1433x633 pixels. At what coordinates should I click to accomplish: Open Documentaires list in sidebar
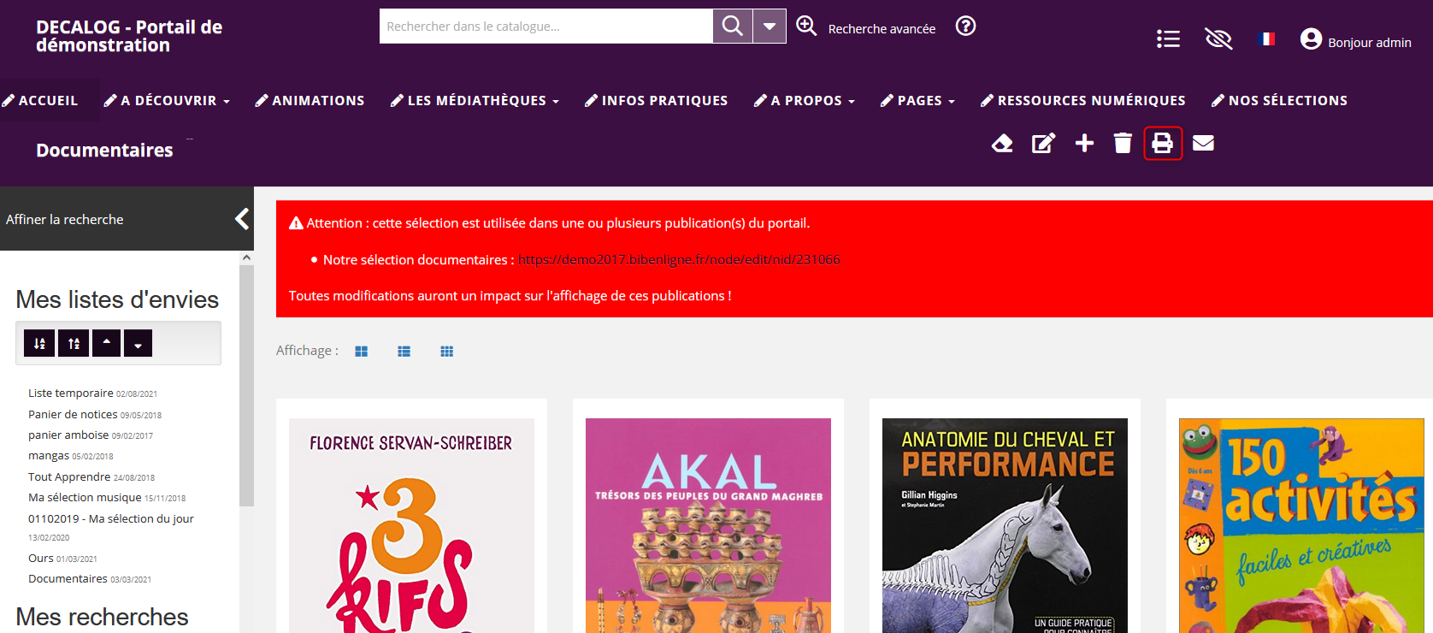[x=68, y=578]
